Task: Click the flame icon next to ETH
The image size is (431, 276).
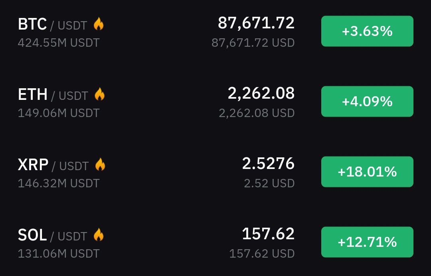Action: click(x=99, y=94)
